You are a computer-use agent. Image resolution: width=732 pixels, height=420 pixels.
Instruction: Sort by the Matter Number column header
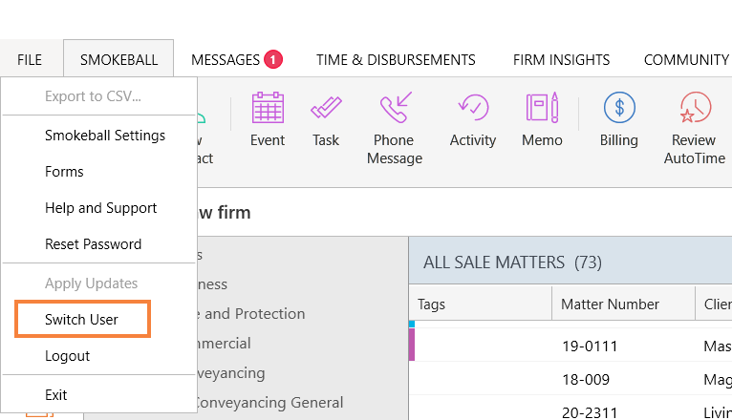coord(623,304)
